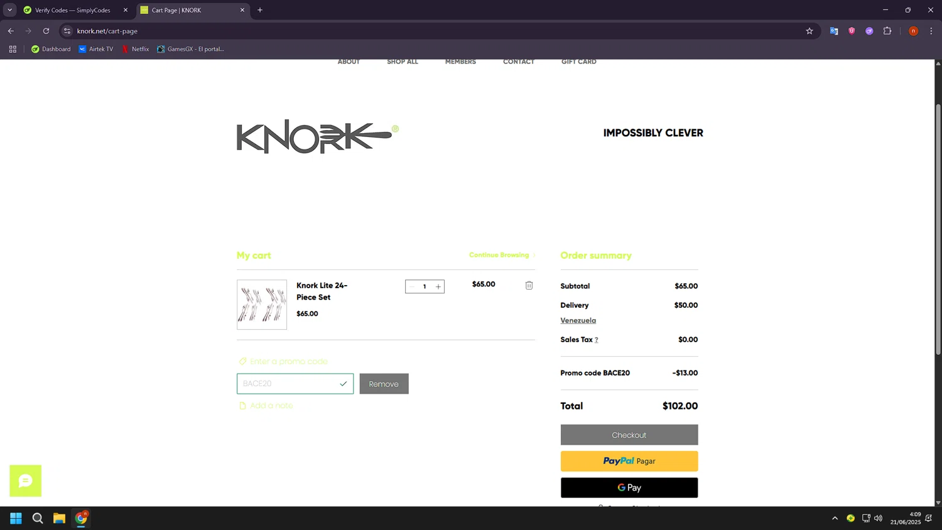This screenshot has height=530, width=942.
Task: Click Knork Lite 24-Piece Set title
Action: pos(322,291)
